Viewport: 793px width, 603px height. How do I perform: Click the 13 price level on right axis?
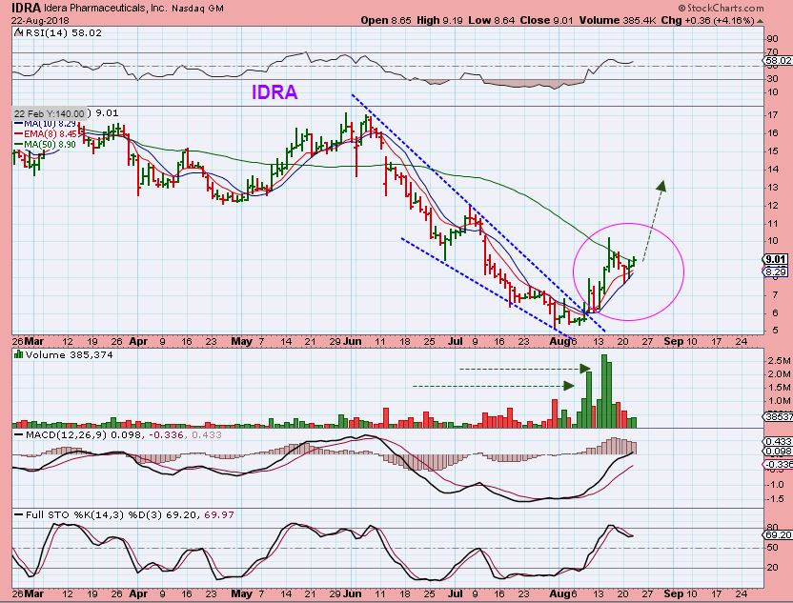click(773, 188)
